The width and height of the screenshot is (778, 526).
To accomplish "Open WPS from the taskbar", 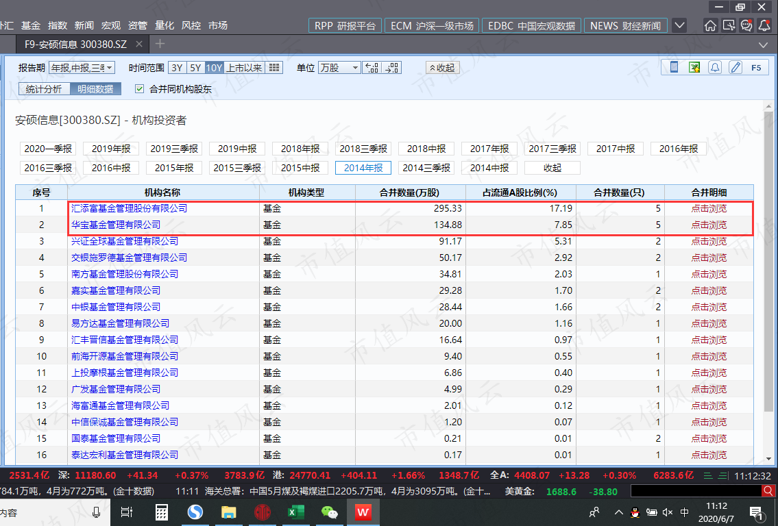I will pyautogui.click(x=363, y=512).
